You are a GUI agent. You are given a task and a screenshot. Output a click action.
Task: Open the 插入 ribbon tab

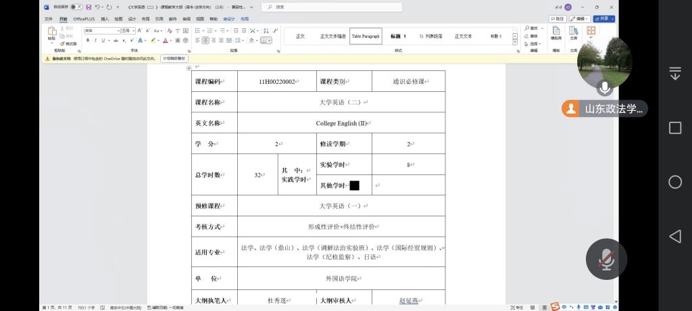tap(105, 19)
